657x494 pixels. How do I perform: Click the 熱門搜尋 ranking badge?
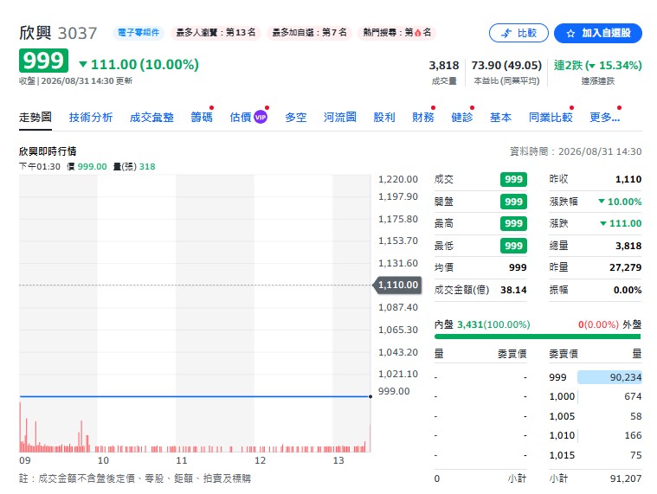click(x=396, y=33)
